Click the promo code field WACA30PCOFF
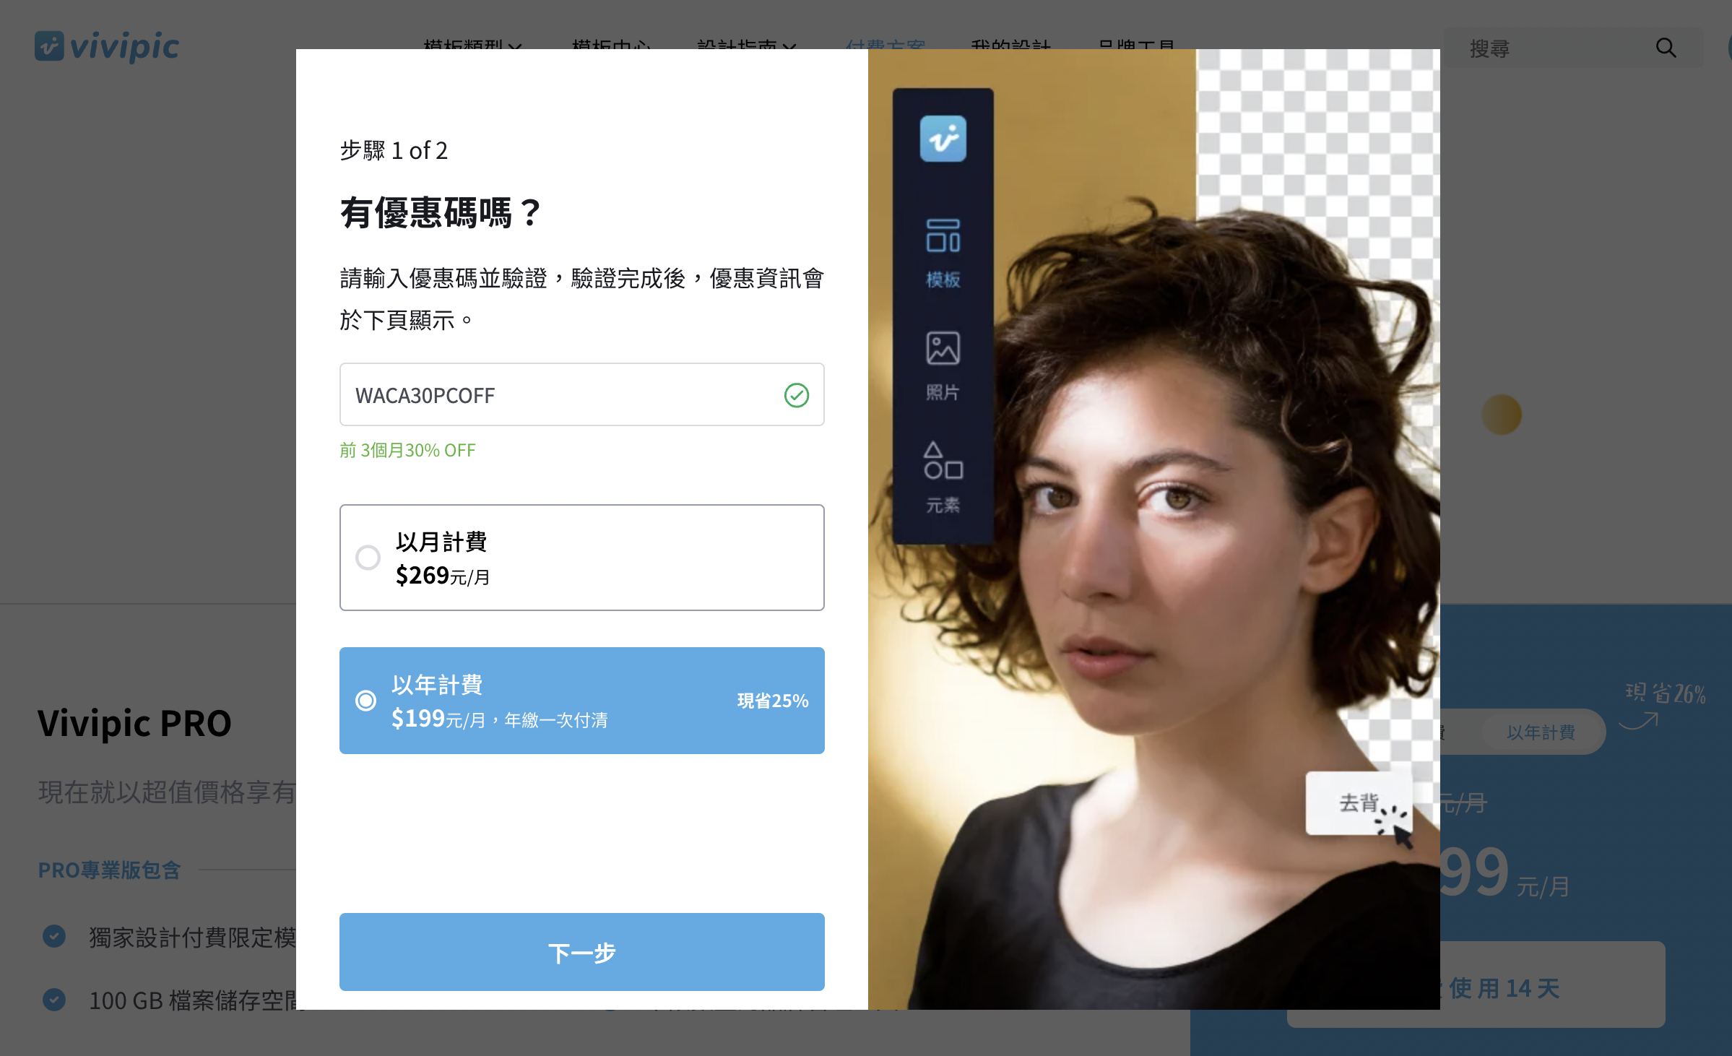 tap(581, 394)
